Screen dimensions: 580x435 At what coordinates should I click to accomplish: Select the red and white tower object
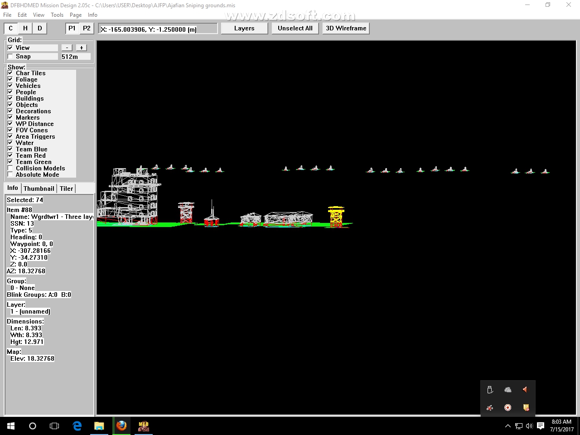coord(186,213)
